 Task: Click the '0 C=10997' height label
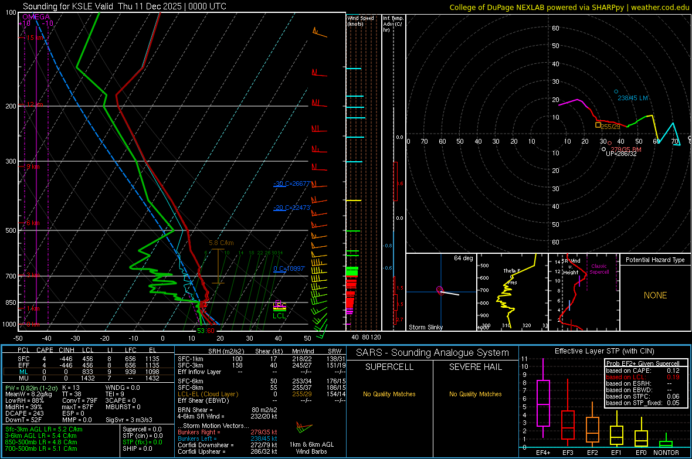289,268
